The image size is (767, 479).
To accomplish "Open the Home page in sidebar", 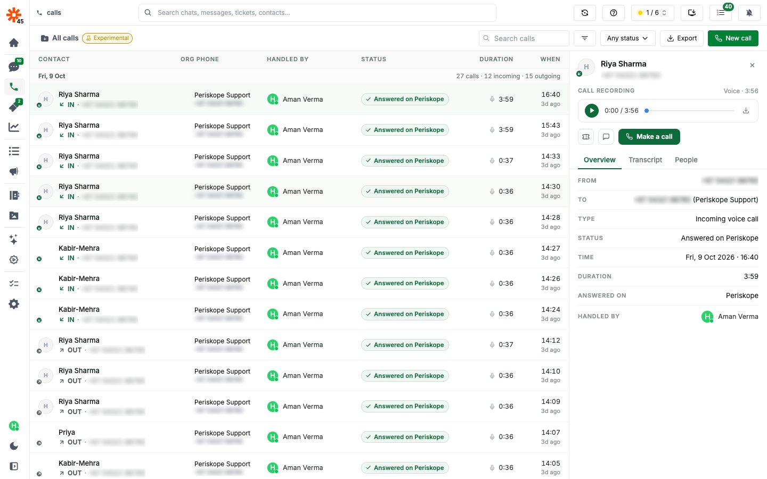I will click(14, 43).
